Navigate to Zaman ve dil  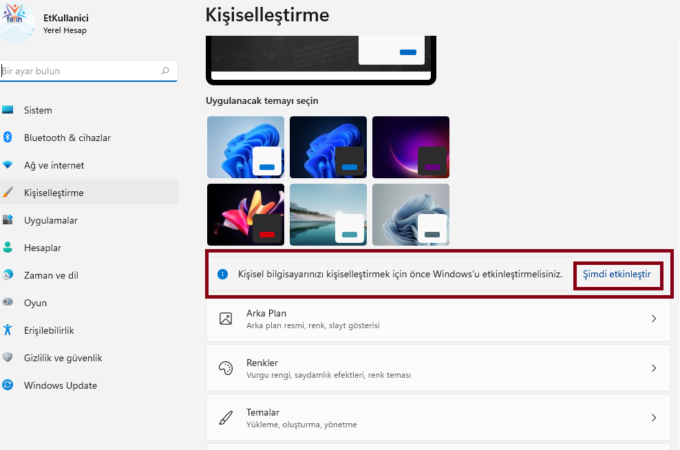click(89, 275)
